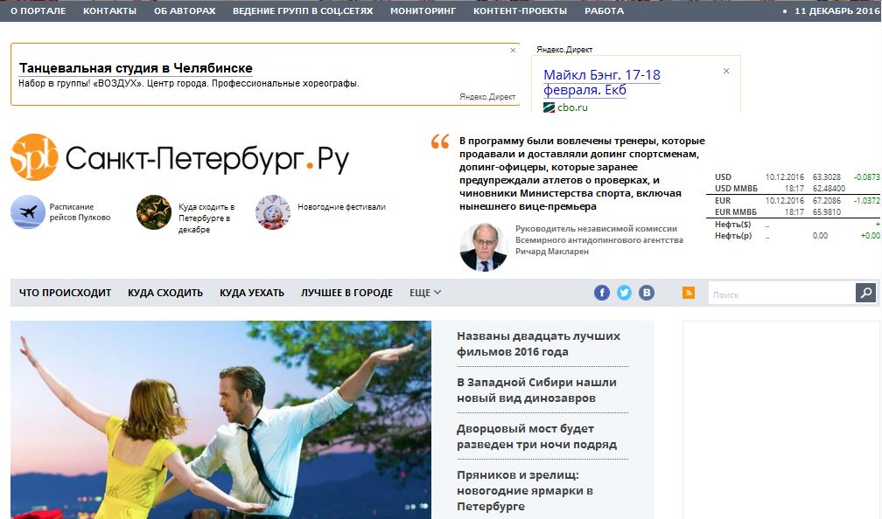Go to КУДА УЕХАТЬ section
The image size is (882, 519).
251,293
